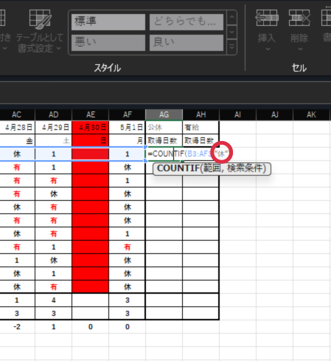Expand the cell styles gallery
This screenshot has width=331, height=361.
click(x=231, y=47)
